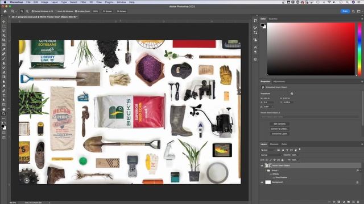Viewport: 364px width, 204px height.
Task: Select the Rectangle shape tool
Action: pos(4,104)
